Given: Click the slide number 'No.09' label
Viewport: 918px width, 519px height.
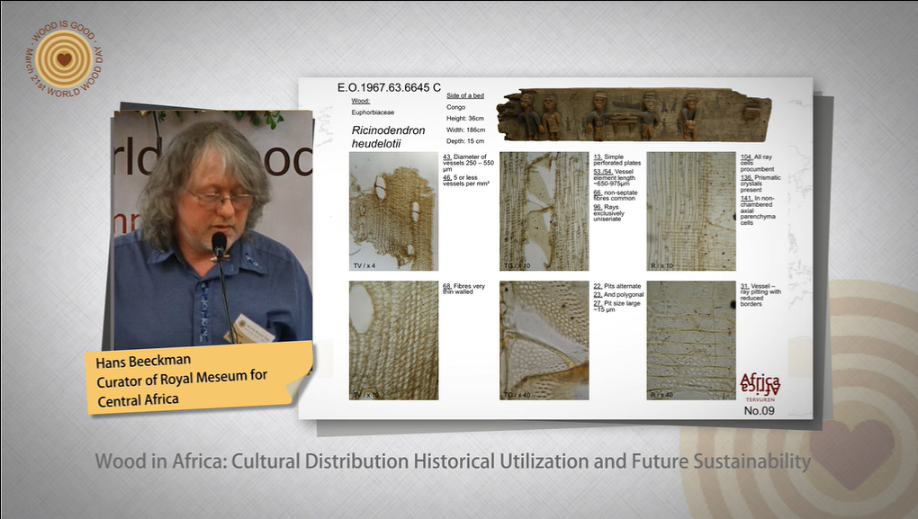Looking at the screenshot, I should pyautogui.click(x=761, y=410).
